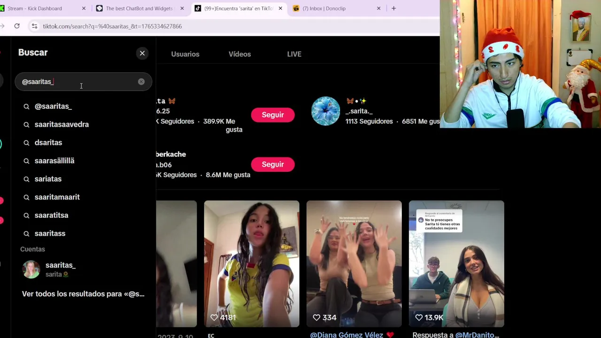Close the TikTok browser tab

click(280, 8)
